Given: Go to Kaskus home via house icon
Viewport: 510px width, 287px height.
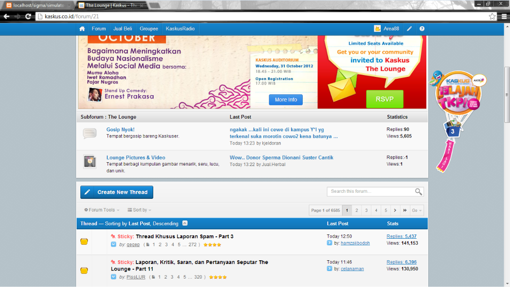Looking at the screenshot, I should pyautogui.click(x=82, y=29).
